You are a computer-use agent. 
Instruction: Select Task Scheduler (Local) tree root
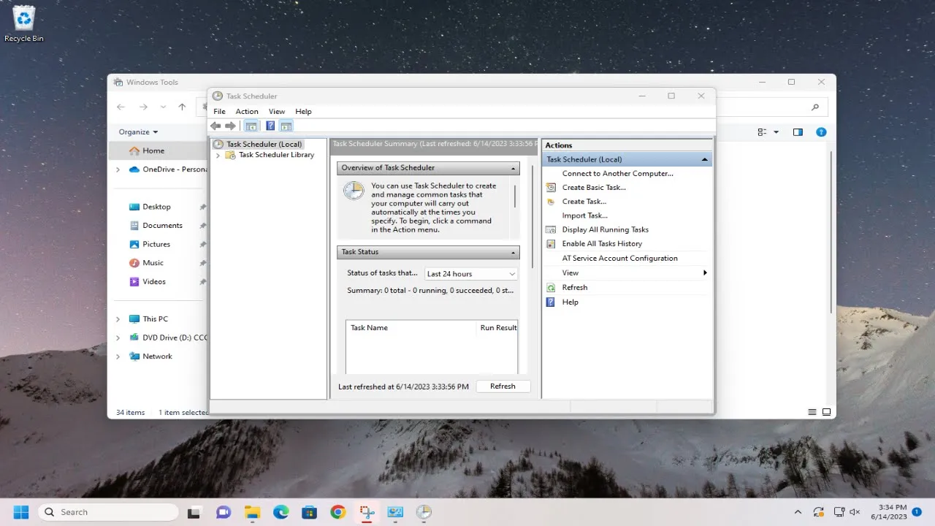pyautogui.click(x=264, y=145)
